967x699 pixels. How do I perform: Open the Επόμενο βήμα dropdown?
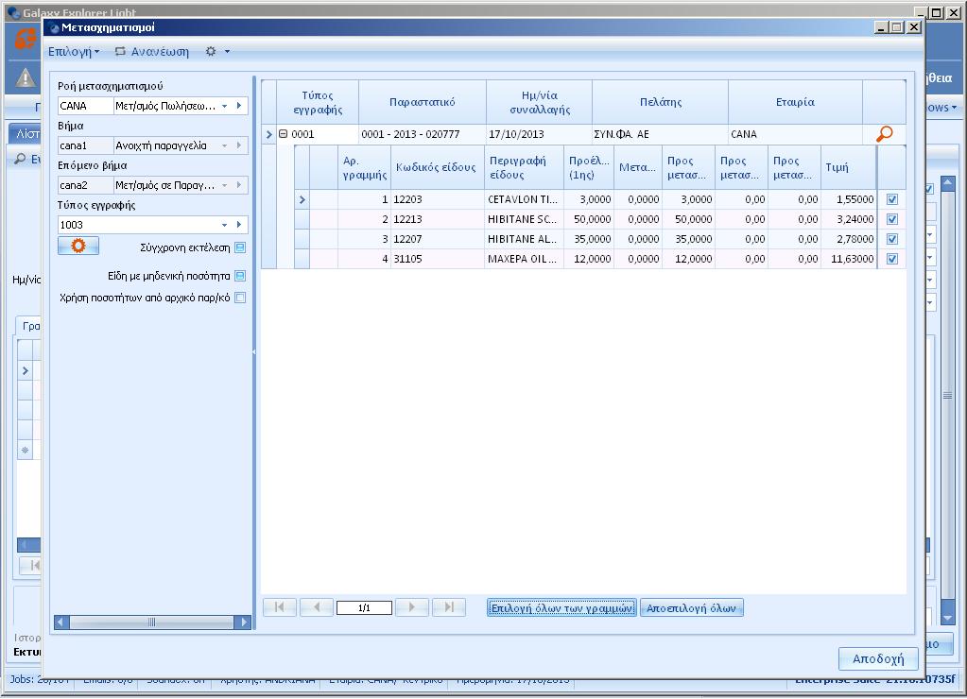click(224, 185)
